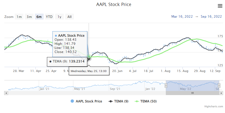
Task: Toggle AAPL Stock Price series in legend
Action: [x=89, y=101]
